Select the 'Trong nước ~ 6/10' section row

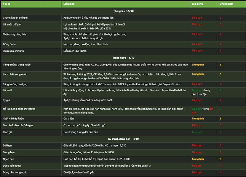coord(123,58)
